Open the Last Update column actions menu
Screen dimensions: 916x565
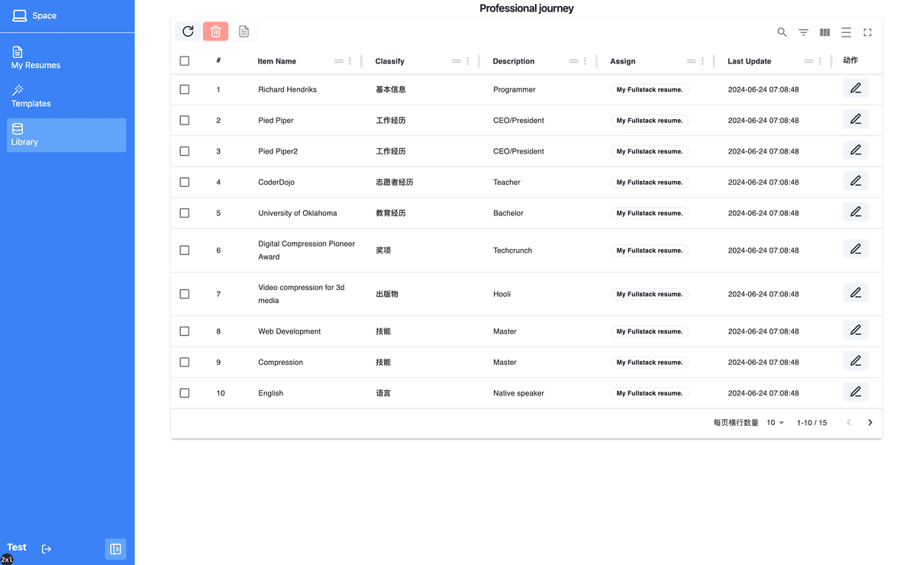pyautogui.click(x=820, y=61)
